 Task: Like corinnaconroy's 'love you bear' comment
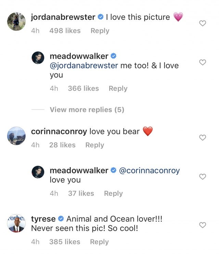pyautogui.click(x=203, y=137)
